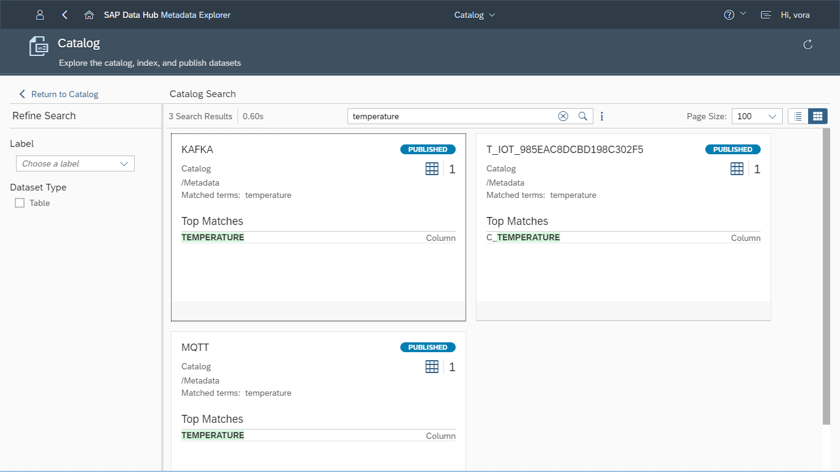Enable the Table dataset type filter

19,203
